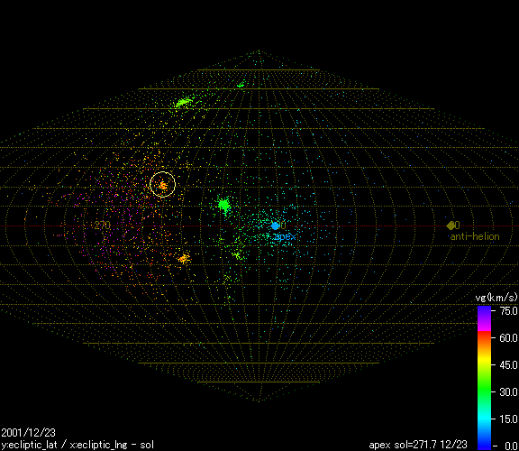Click the '30.0' legend value
Image resolution: width=519 pixels, height=451 pixels.
(x=508, y=392)
